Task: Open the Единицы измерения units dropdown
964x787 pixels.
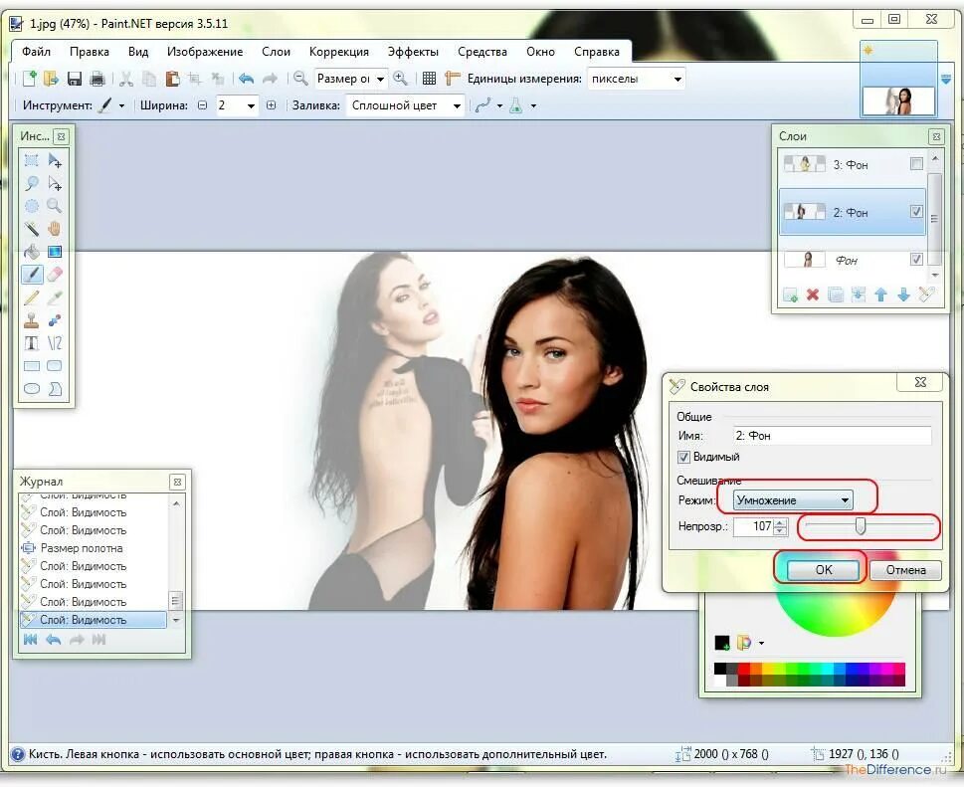Action: click(x=677, y=79)
